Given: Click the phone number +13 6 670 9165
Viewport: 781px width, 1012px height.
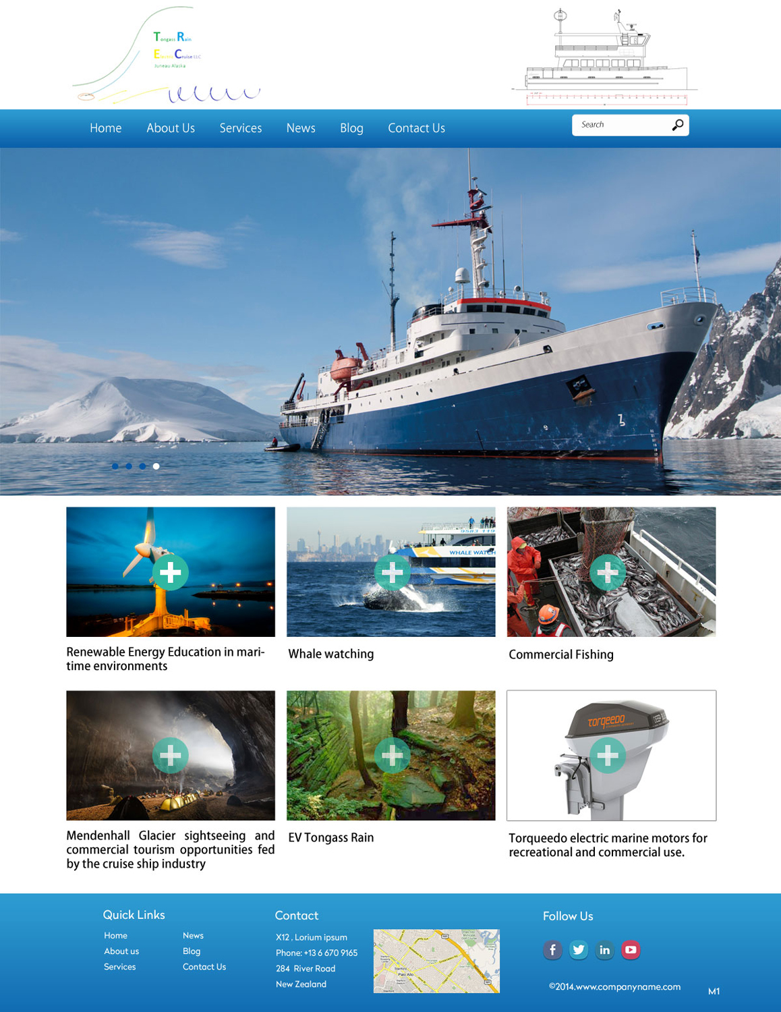Looking at the screenshot, I should click(330, 953).
